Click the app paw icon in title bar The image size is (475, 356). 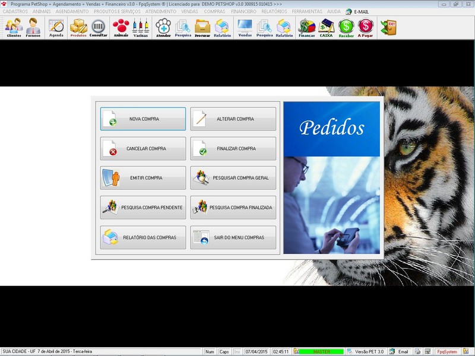coord(4,4)
